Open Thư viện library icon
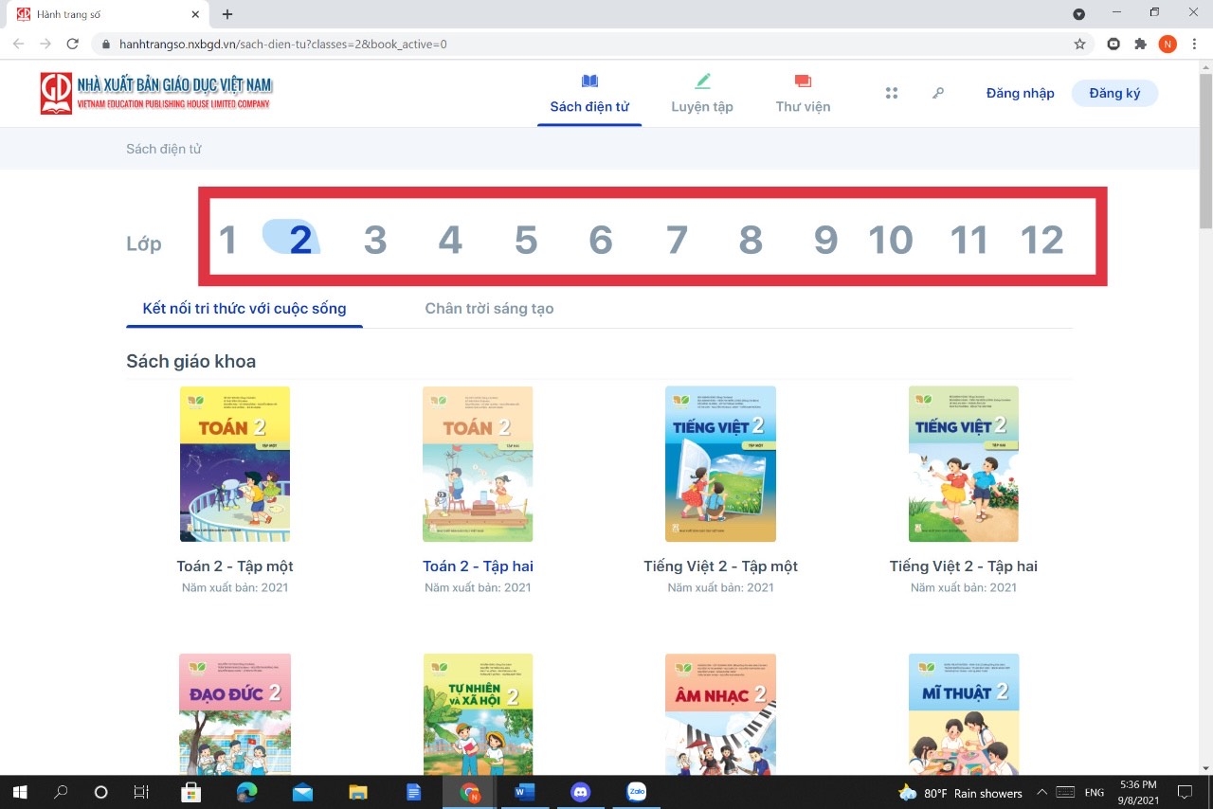The image size is (1213, 809). point(803,81)
